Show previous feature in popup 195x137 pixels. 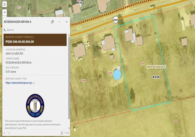tap(5, 133)
